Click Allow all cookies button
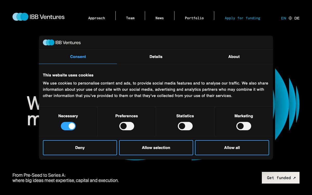 click(x=232, y=148)
